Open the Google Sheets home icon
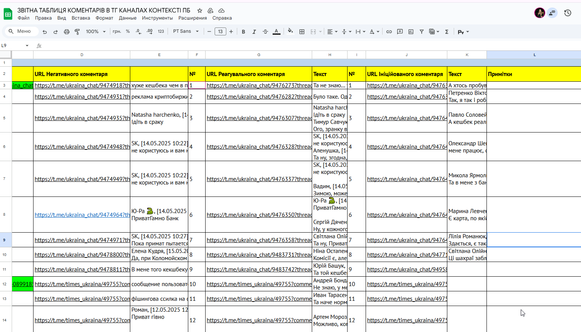The width and height of the screenshot is (581, 332). tap(8, 14)
